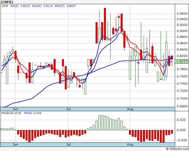Click the 0.9600 price axis label
189x151 pixels.
182,14
